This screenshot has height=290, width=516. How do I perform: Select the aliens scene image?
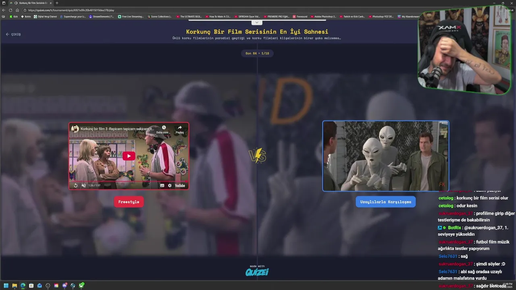click(385, 156)
